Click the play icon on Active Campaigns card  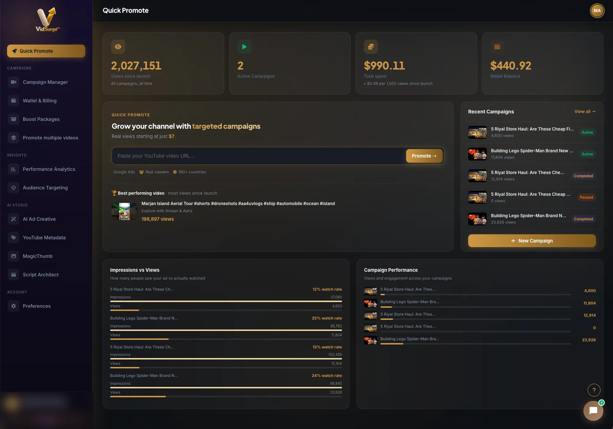245,47
